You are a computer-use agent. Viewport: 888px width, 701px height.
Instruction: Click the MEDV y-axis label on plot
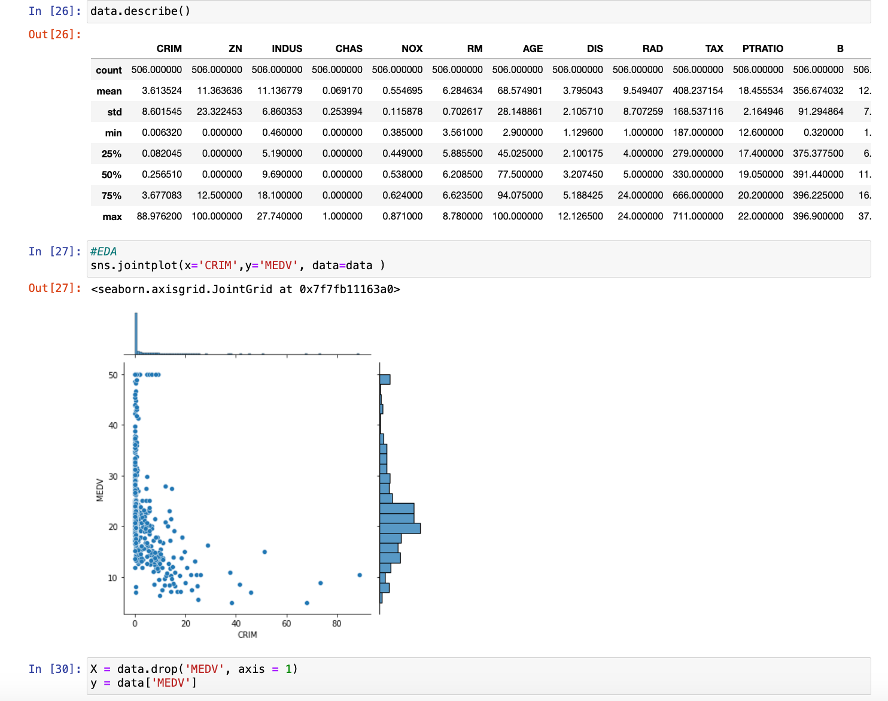click(100, 490)
